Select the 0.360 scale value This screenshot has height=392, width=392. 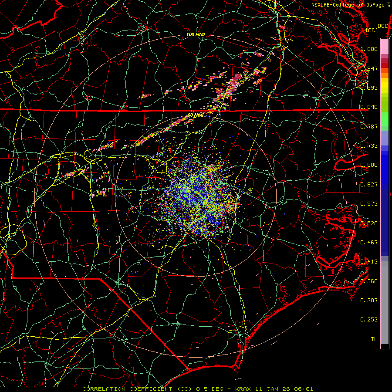click(x=369, y=281)
